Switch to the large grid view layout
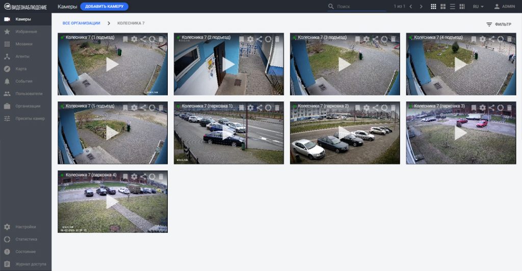 443,7
